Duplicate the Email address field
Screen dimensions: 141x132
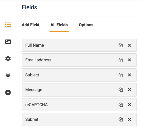pos(121,60)
